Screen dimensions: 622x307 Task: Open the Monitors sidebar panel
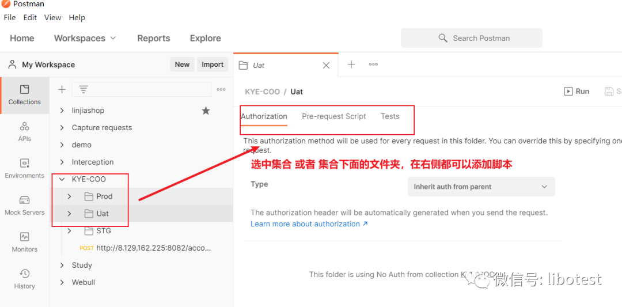tap(25, 242)
